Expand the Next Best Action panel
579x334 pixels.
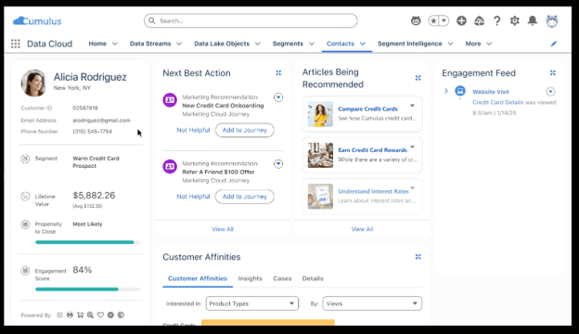[278, 73]
